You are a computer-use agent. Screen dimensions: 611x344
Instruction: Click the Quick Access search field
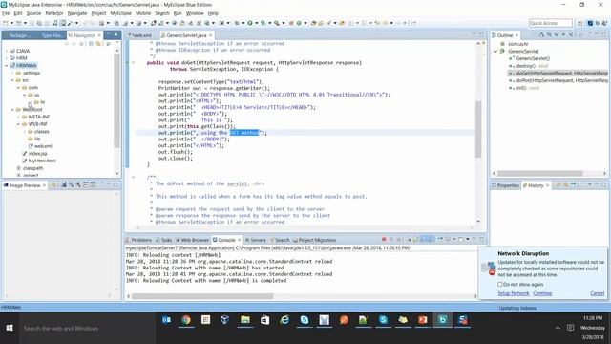pyautogui.click(x=551, y=23)
